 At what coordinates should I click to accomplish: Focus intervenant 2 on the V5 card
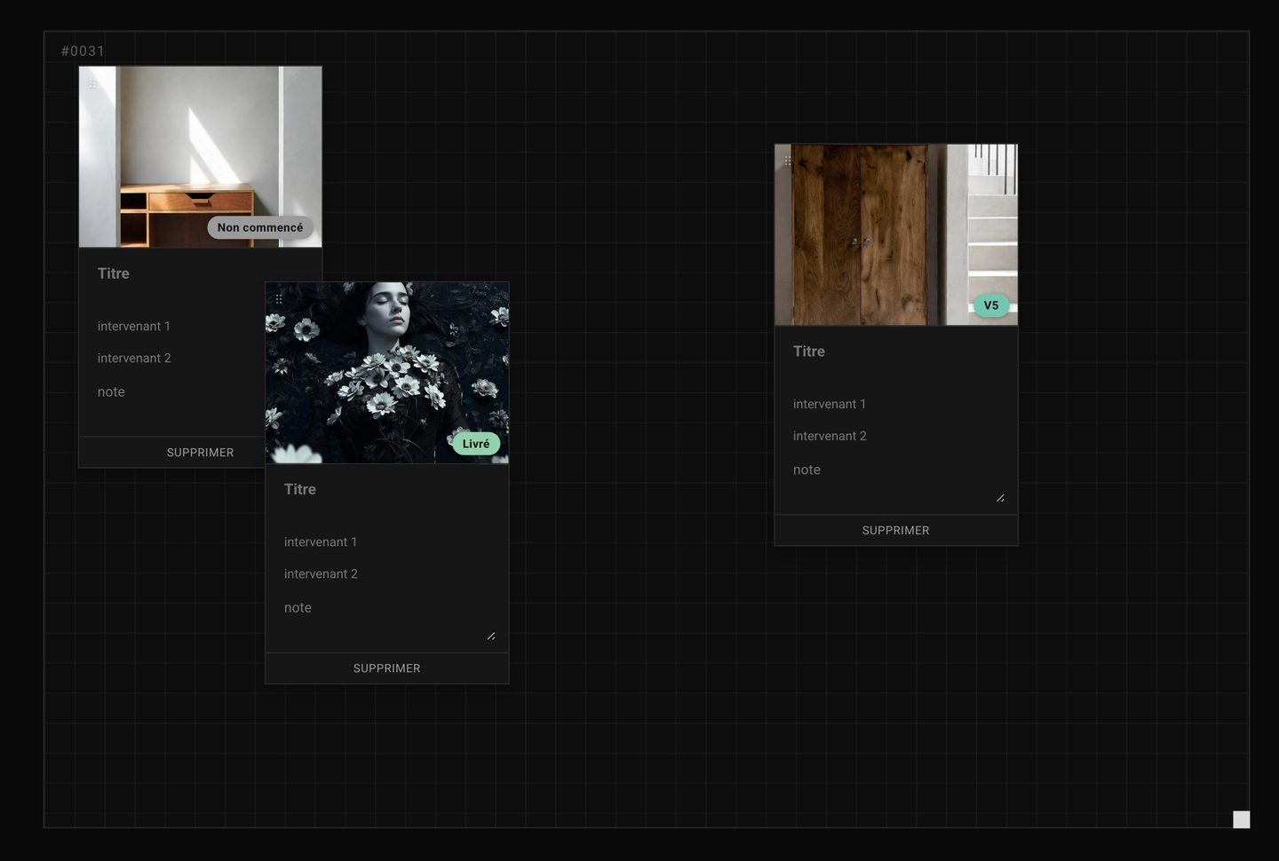896,436
